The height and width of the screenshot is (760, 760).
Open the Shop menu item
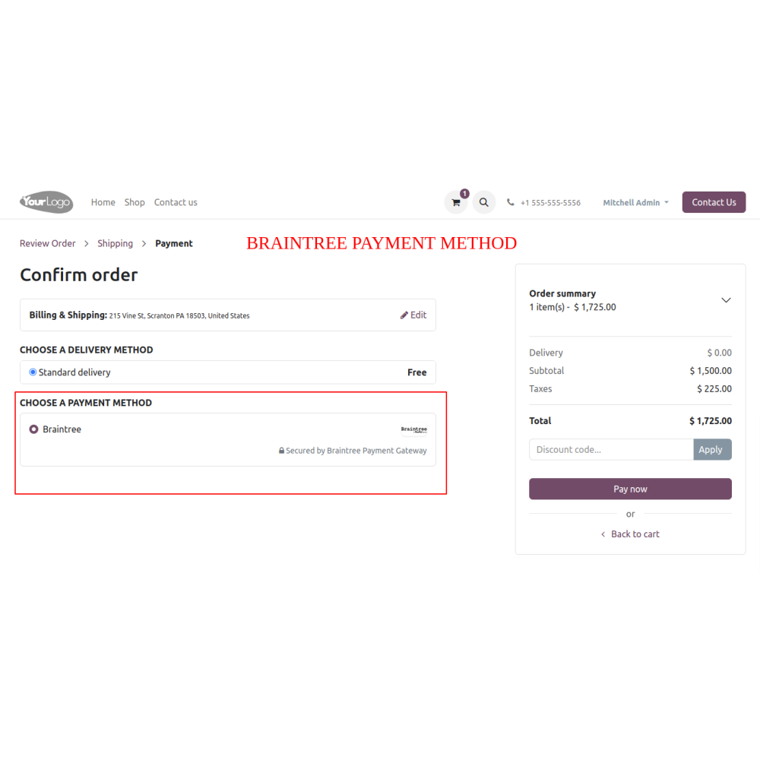pyautogui.click(x=135, y=202)
